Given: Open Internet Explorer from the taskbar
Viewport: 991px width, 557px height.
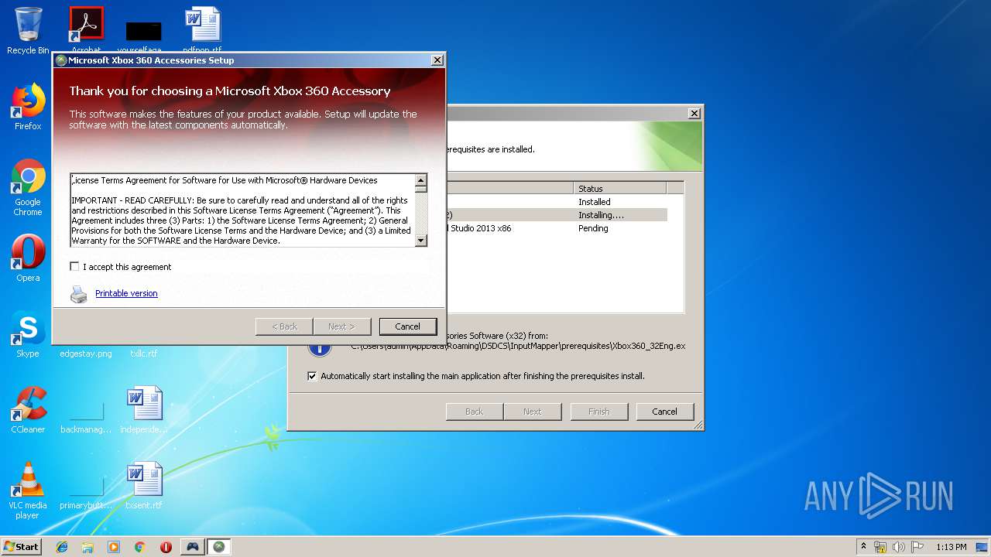Looking at the screenshot, I should tap(62, 547).
